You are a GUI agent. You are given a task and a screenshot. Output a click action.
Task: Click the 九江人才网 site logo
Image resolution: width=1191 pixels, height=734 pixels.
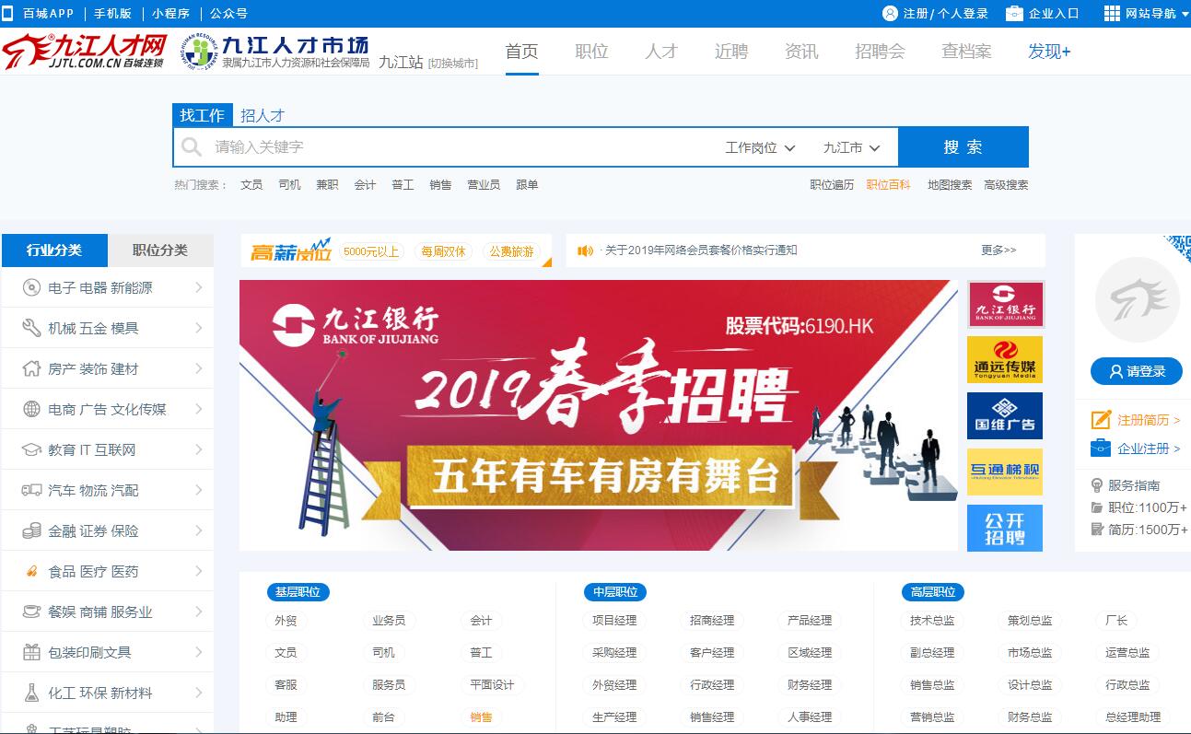click(85, 52)
